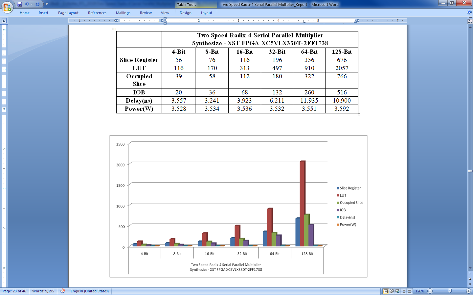This screenshot has height=295, width=473.
Task: Save the document from Quick Access
Action: [20, 4]
